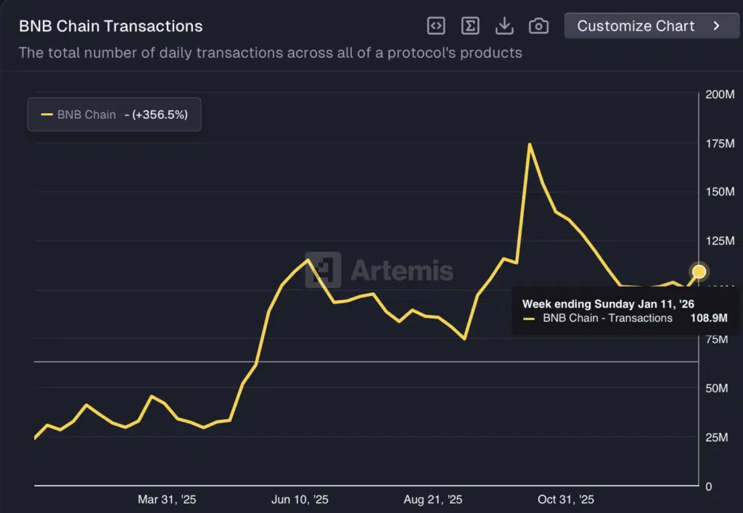This screenshot has height=513, width=743.
Task: Click the yellow BNB Chain legend swatch
Action: 47,115
